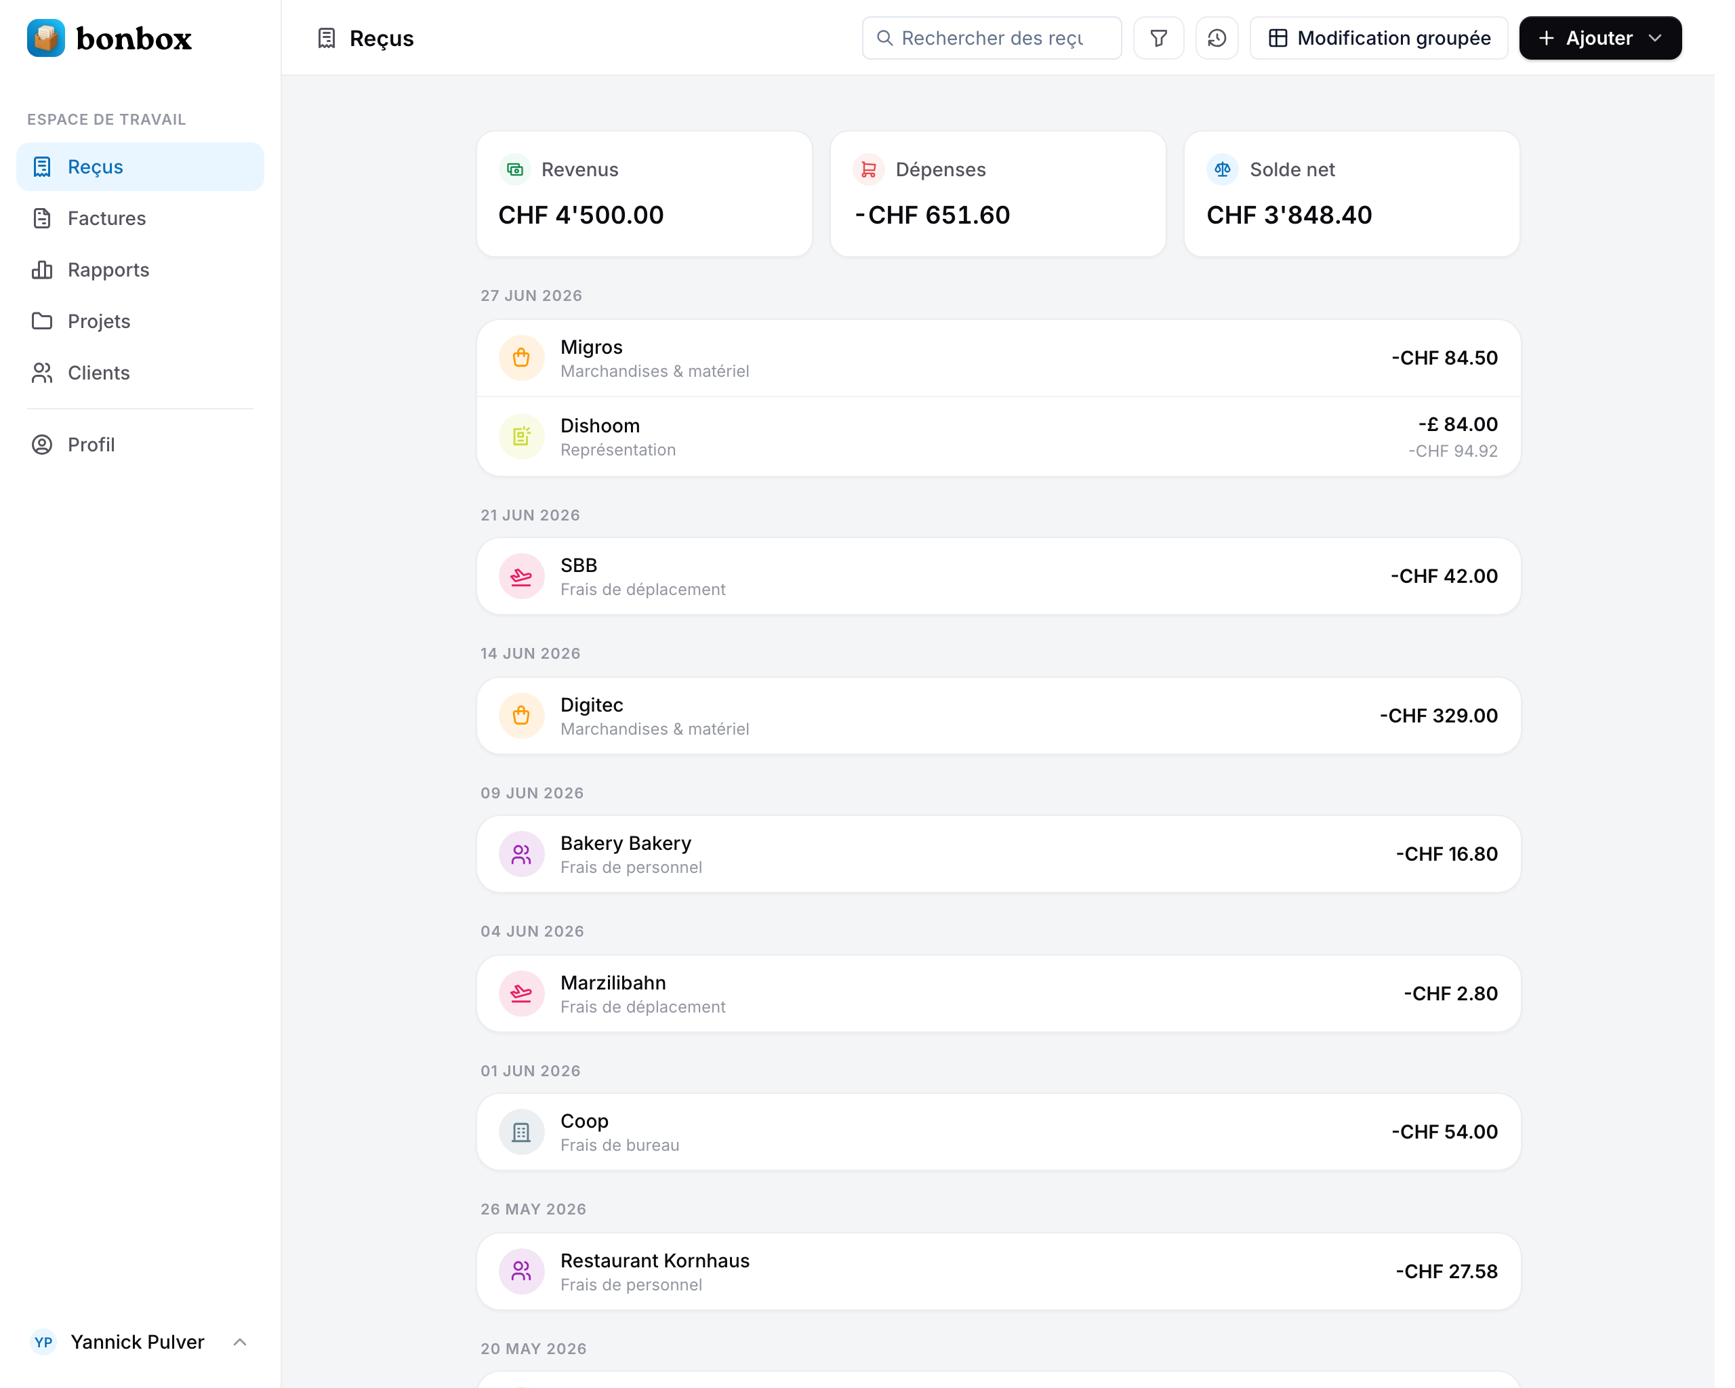
Task: Click the Yannick Pulver name in sidebar
Action: pyautogui.click(x=138, y=1341)
